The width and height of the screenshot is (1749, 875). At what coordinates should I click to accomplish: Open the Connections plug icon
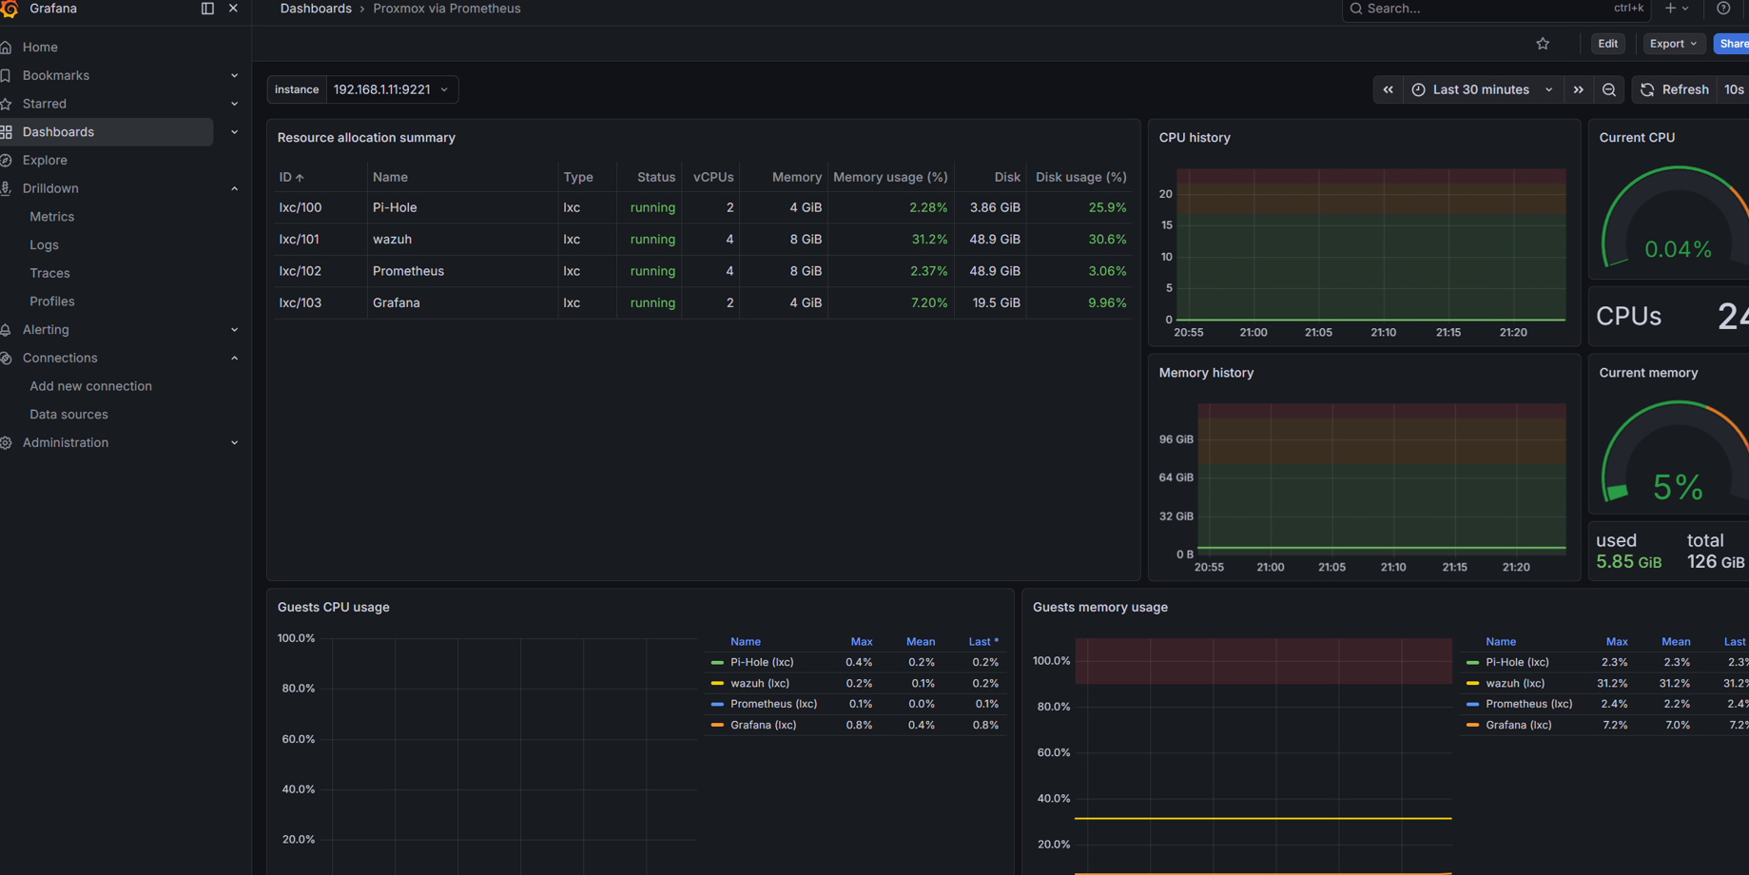[x=8, y=358]
